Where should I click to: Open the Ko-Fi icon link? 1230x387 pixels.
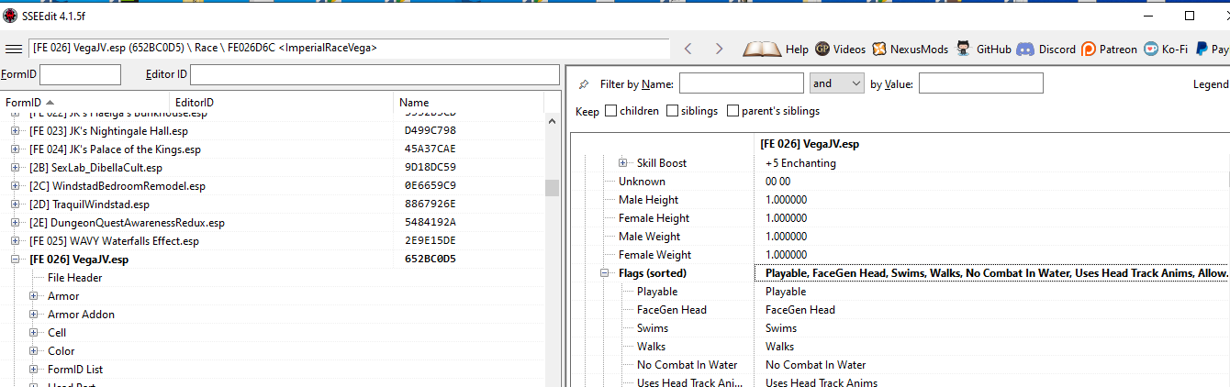point(1151,49)
